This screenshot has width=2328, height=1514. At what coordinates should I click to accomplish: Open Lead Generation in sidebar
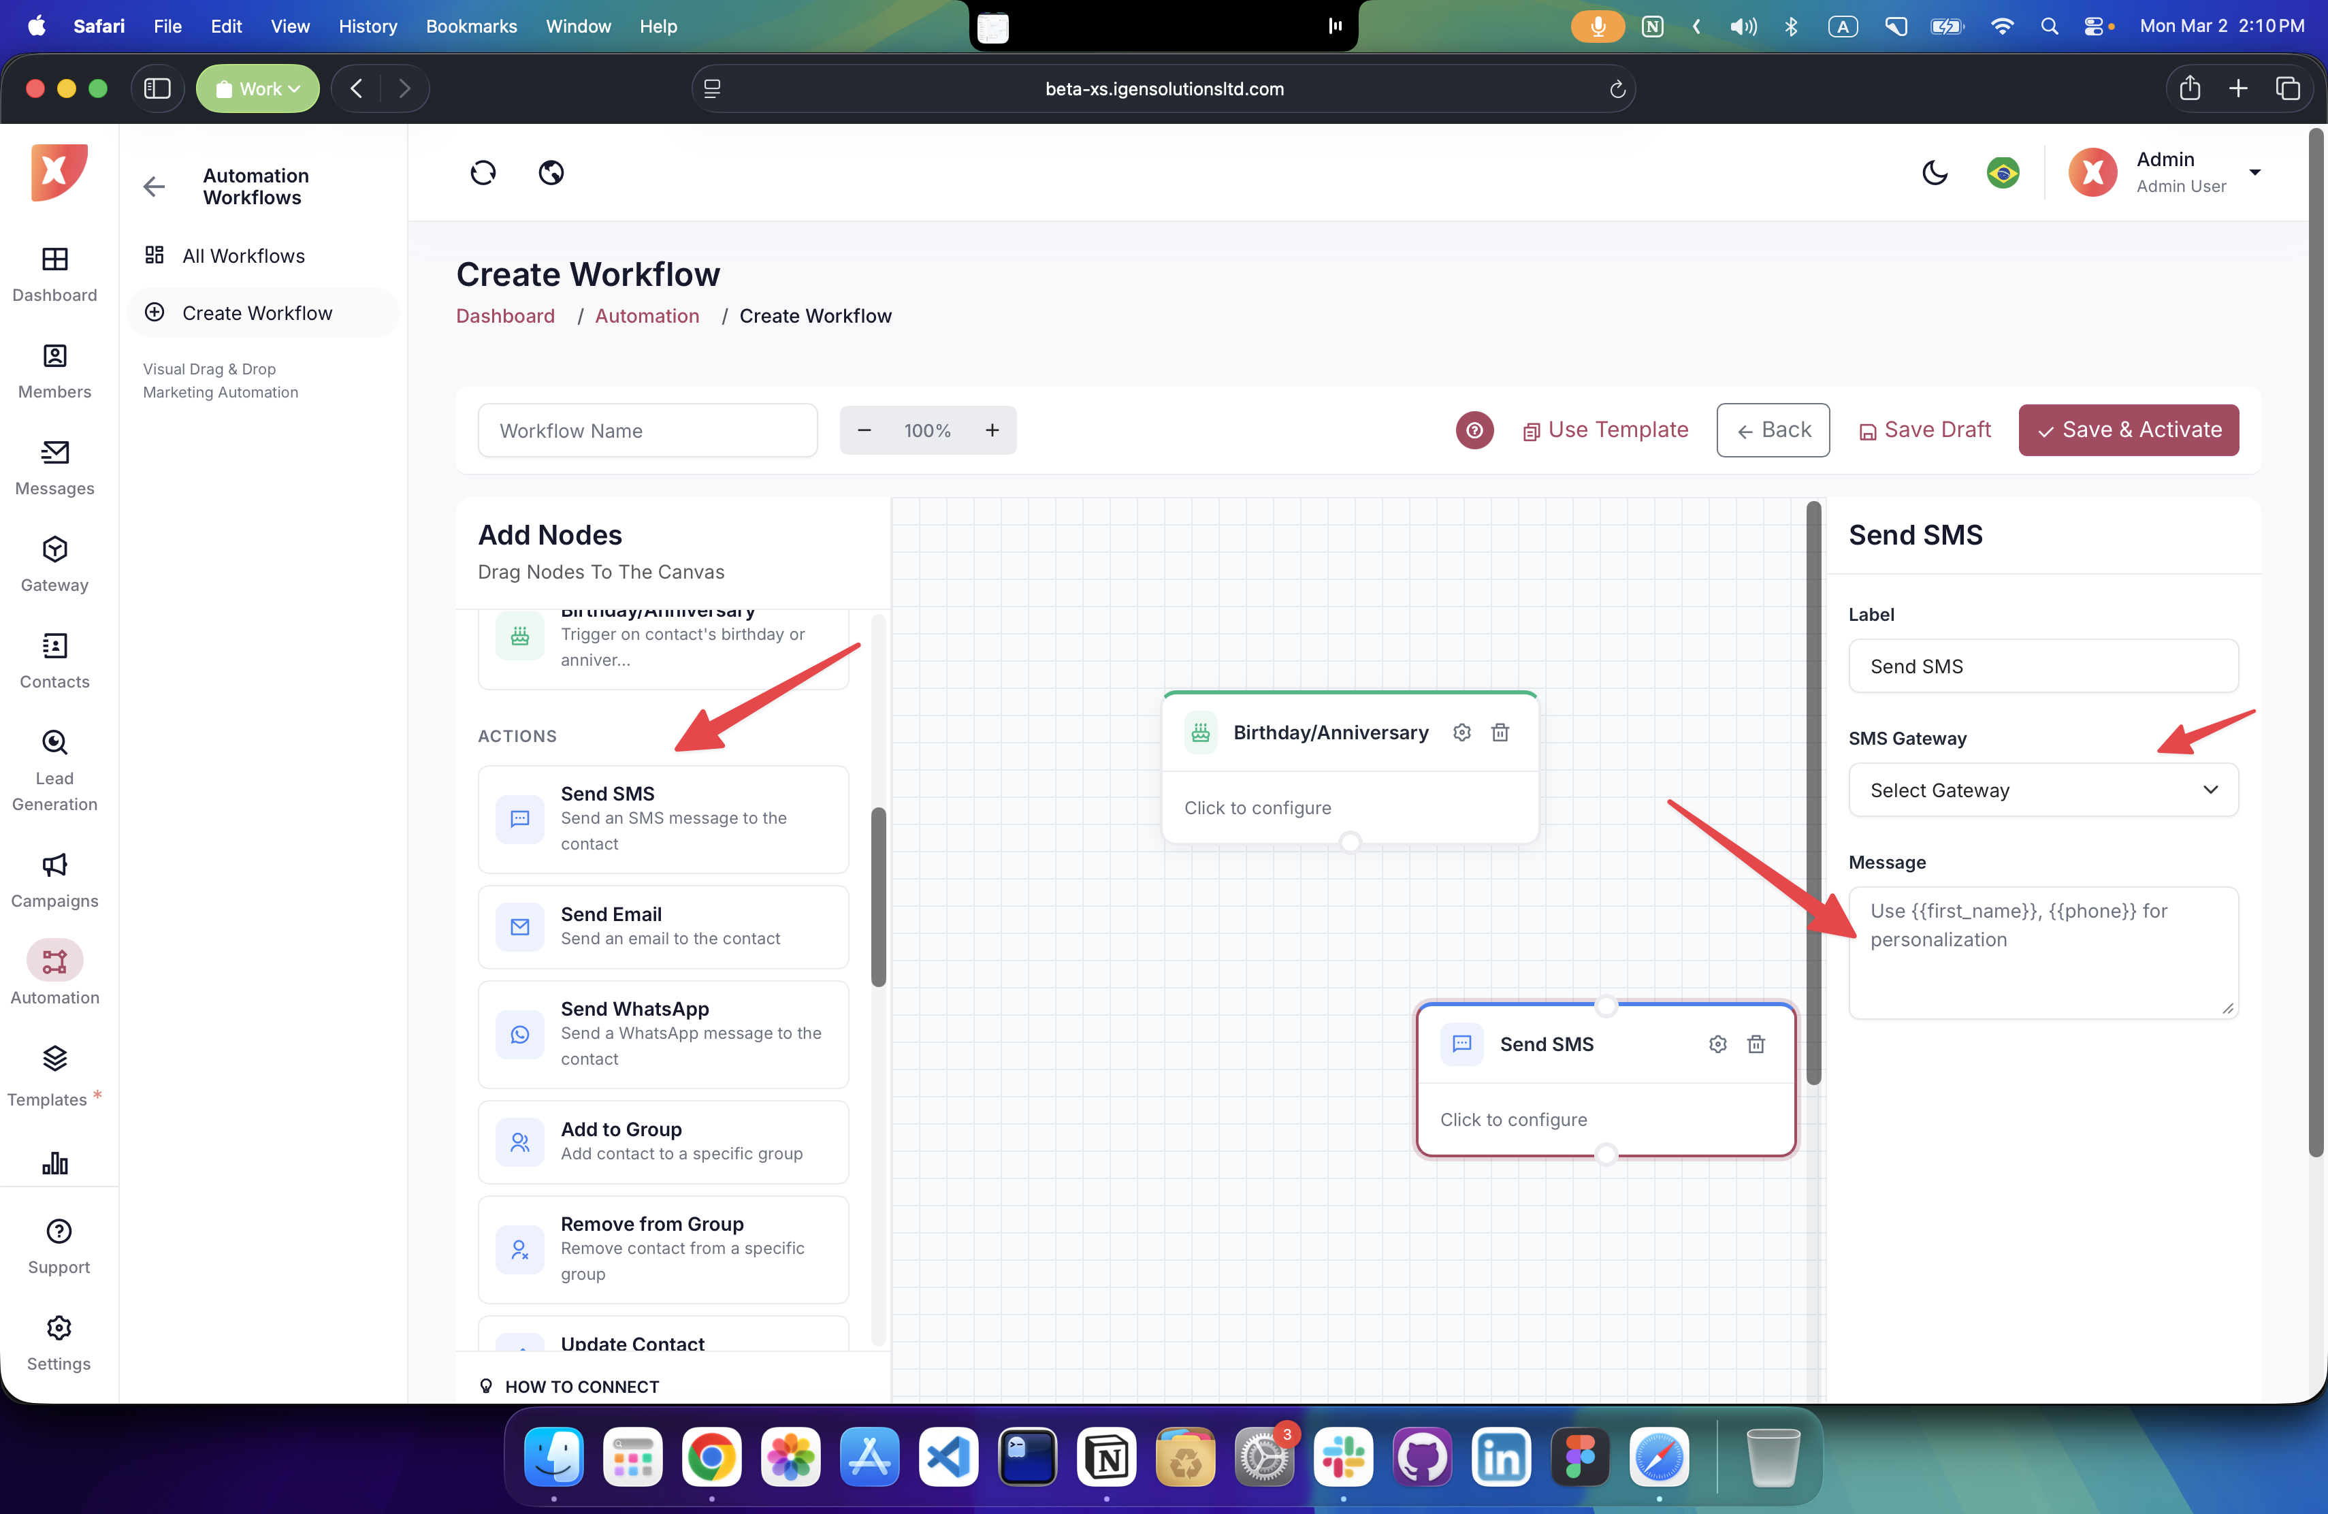coord(54,771)
